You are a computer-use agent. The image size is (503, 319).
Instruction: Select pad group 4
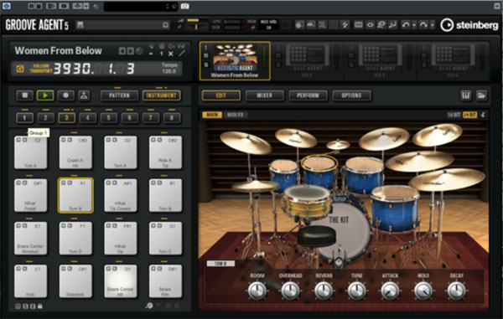87,118
